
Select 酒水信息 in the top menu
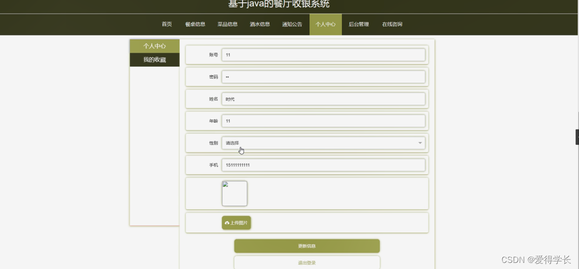pos(259,24)
